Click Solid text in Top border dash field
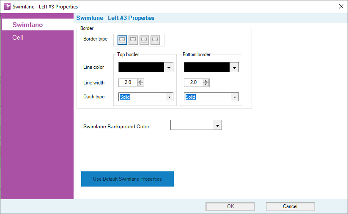Viewport: 348px width, 214px height. (125, 97)
